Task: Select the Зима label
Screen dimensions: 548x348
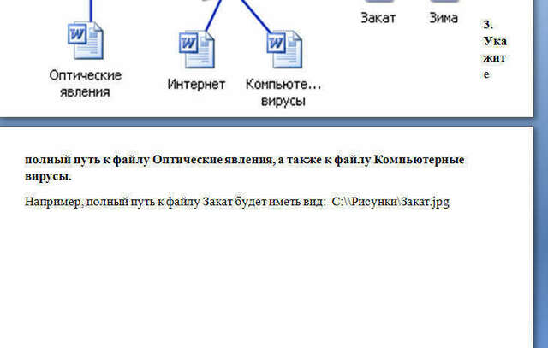Action: [444, 18]
